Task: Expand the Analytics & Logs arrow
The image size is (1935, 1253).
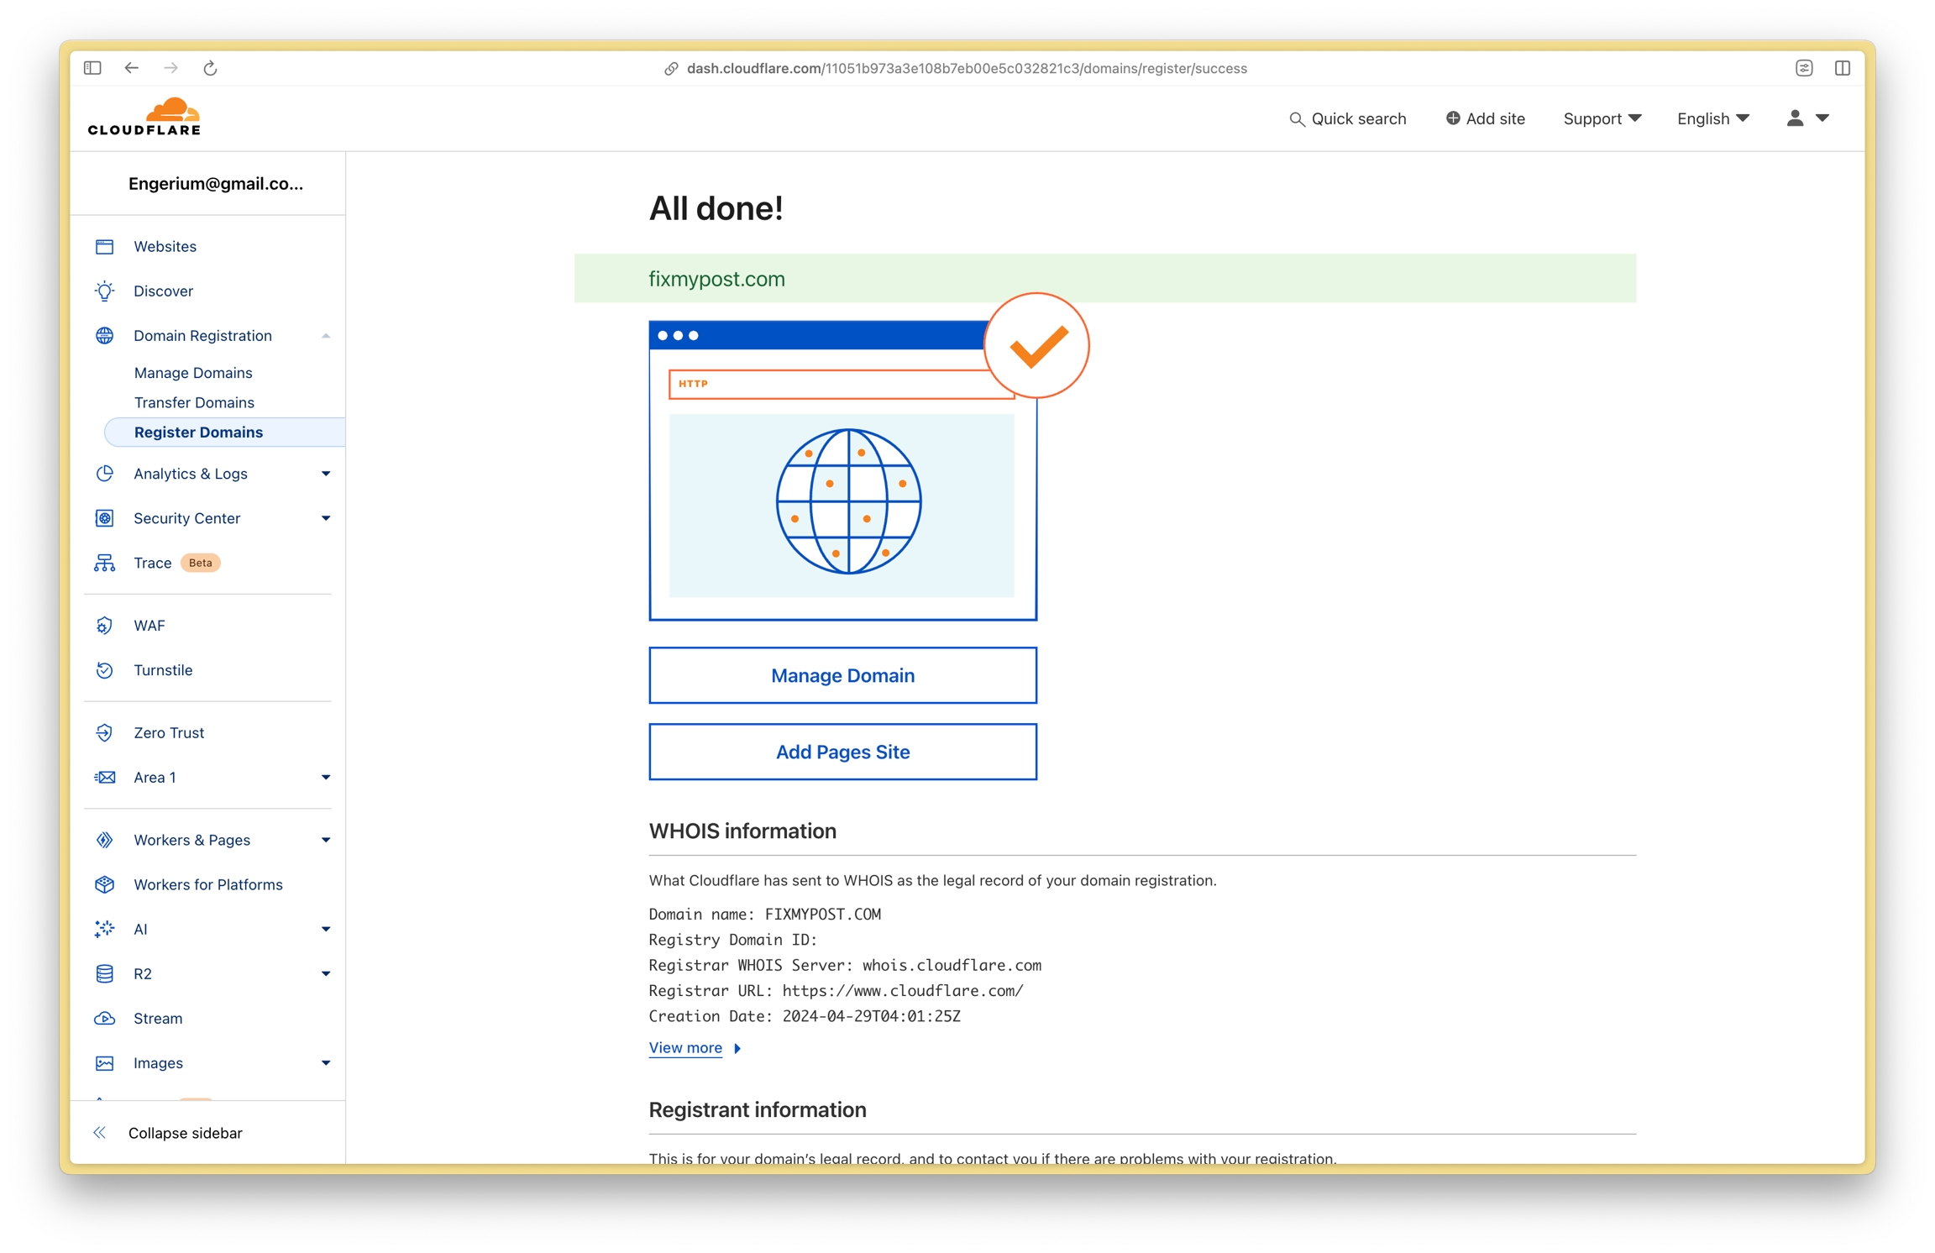Action: (x=326, y=474)
